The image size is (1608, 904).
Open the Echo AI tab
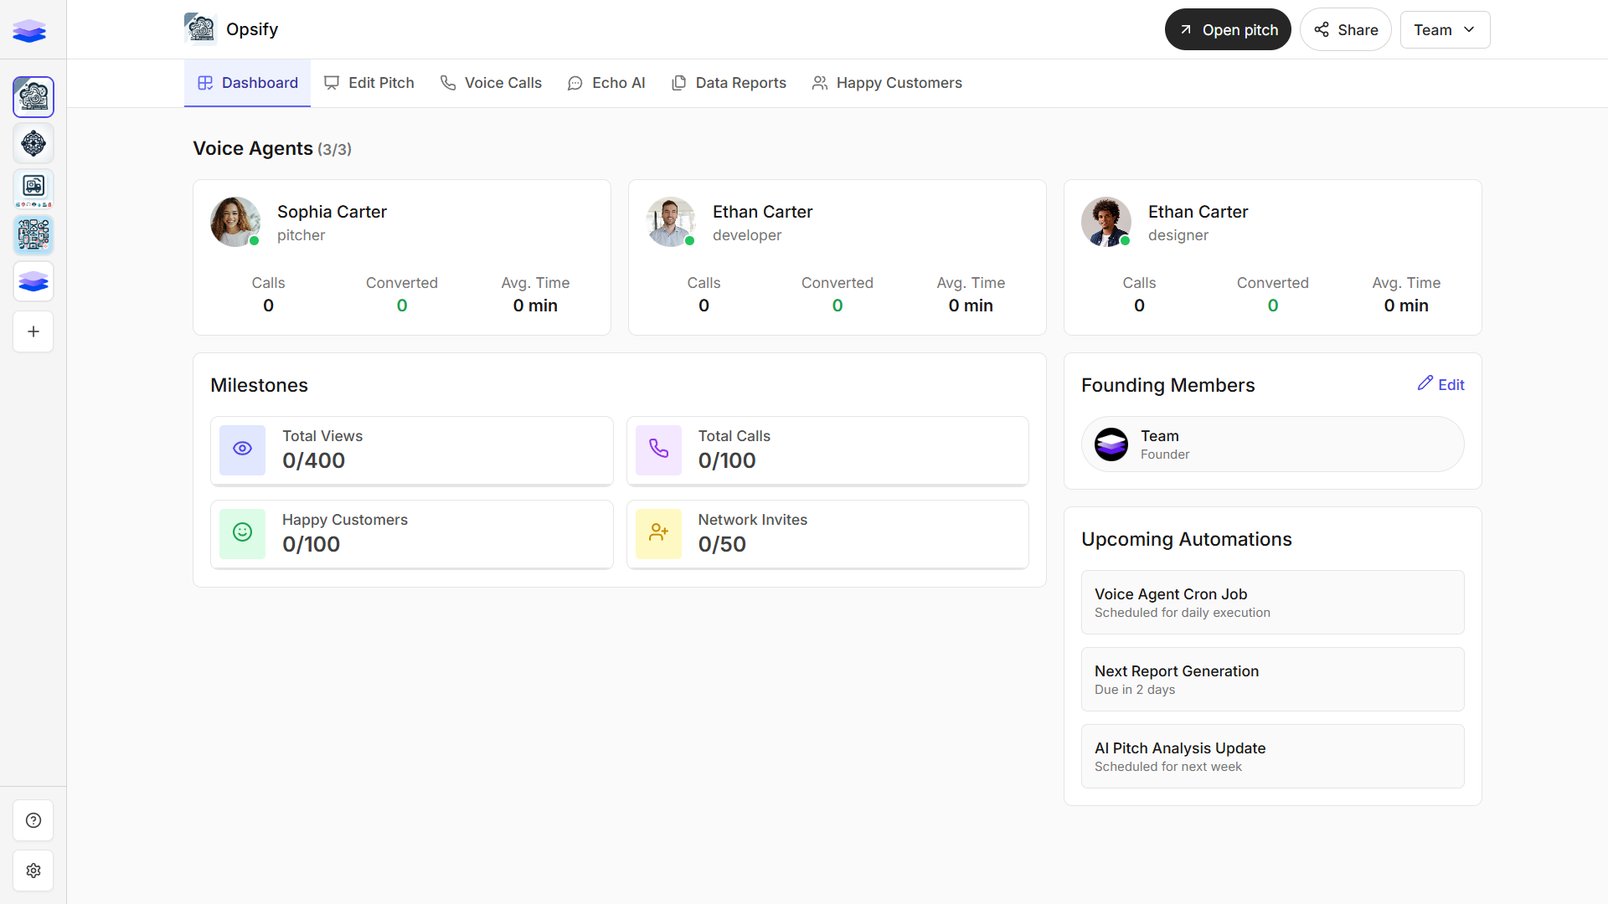tap(606, 83)
